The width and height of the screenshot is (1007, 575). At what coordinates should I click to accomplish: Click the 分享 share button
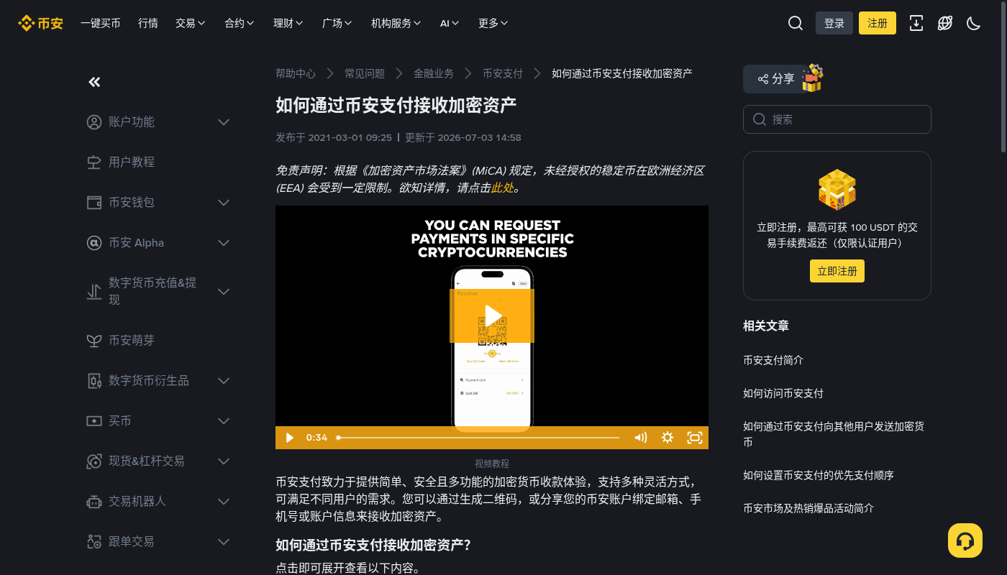[776, 79]
